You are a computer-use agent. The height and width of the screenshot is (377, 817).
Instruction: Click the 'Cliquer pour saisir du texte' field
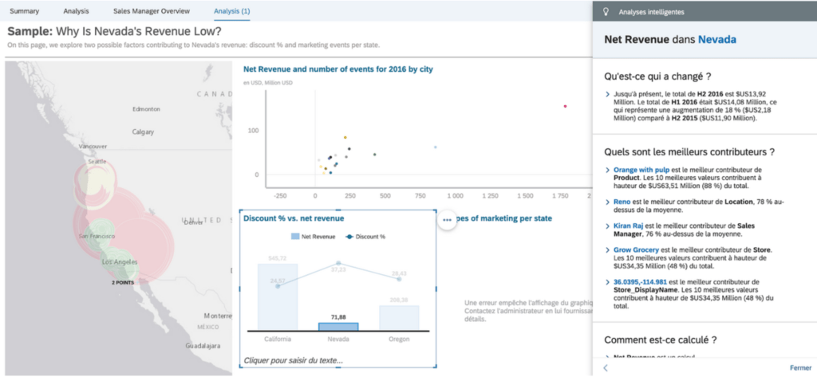tap(293, 361)
